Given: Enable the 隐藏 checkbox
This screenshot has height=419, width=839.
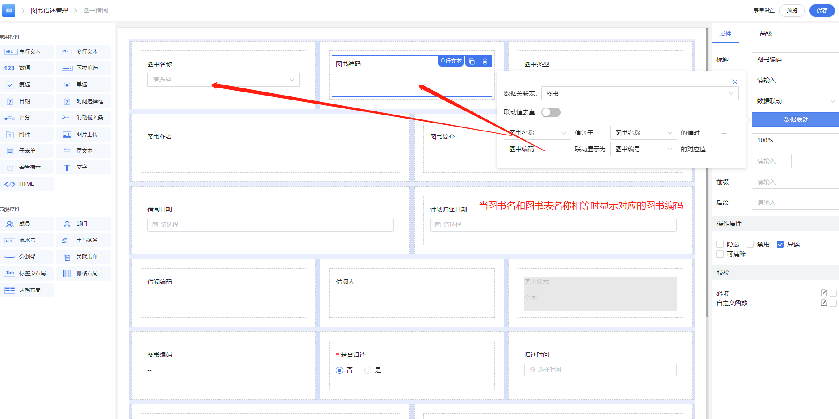Looking at the screenshot, I should pyautogui.click(x=720, y=244).
